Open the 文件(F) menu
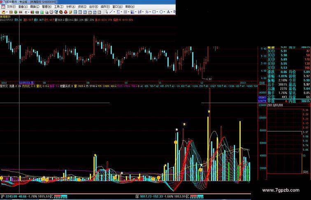311x200 pixels. tap(11, 7)
